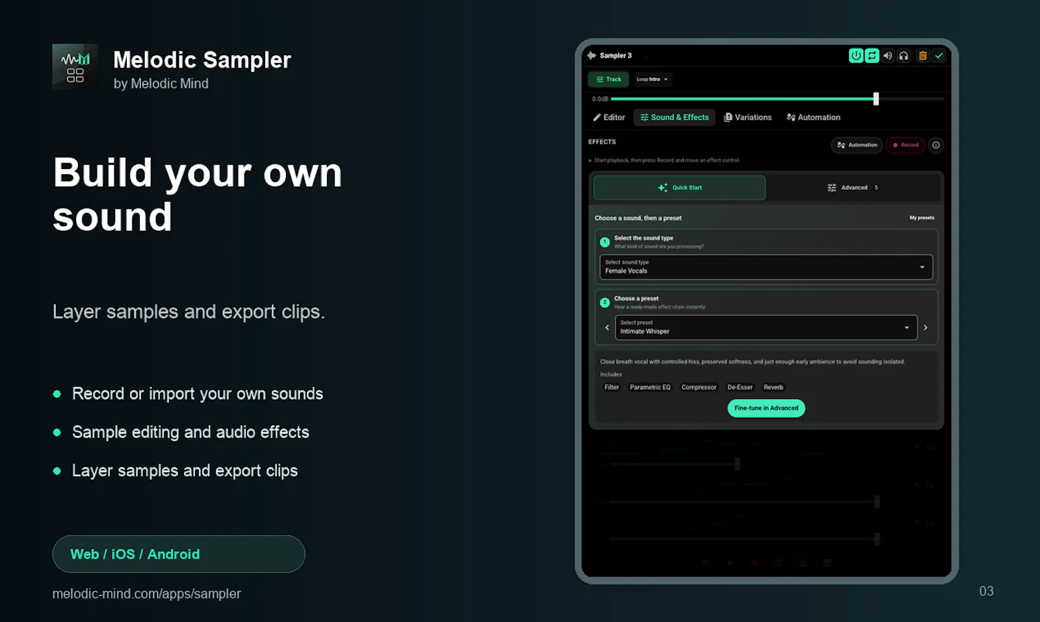The image size is (1040, 622).
Task: Toggle the loop arrows button
Action: pos(872,56)
